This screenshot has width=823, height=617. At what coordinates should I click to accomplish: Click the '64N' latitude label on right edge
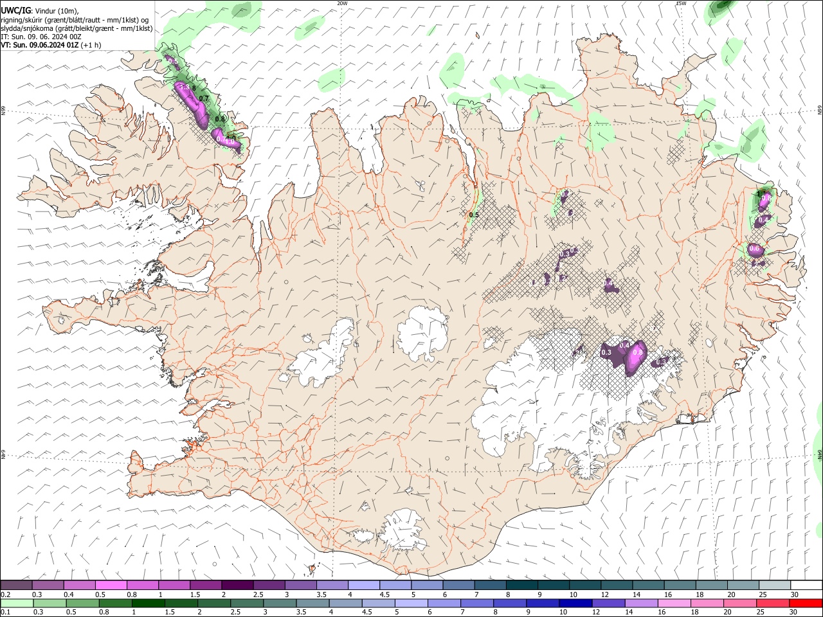pyautogui.click(x=820, y=454)
